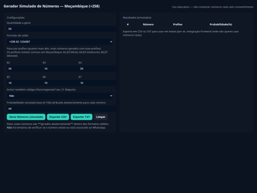Click the Exporta em CSV ou TXT hint
Screen dimensions: 257x193
pyautogui.click(x=181, y=33)
